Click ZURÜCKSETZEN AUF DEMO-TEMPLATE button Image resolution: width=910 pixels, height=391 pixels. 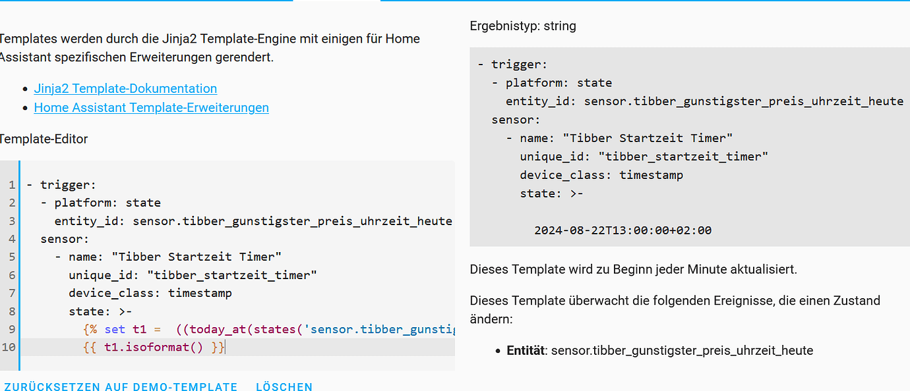pos(121,387)
